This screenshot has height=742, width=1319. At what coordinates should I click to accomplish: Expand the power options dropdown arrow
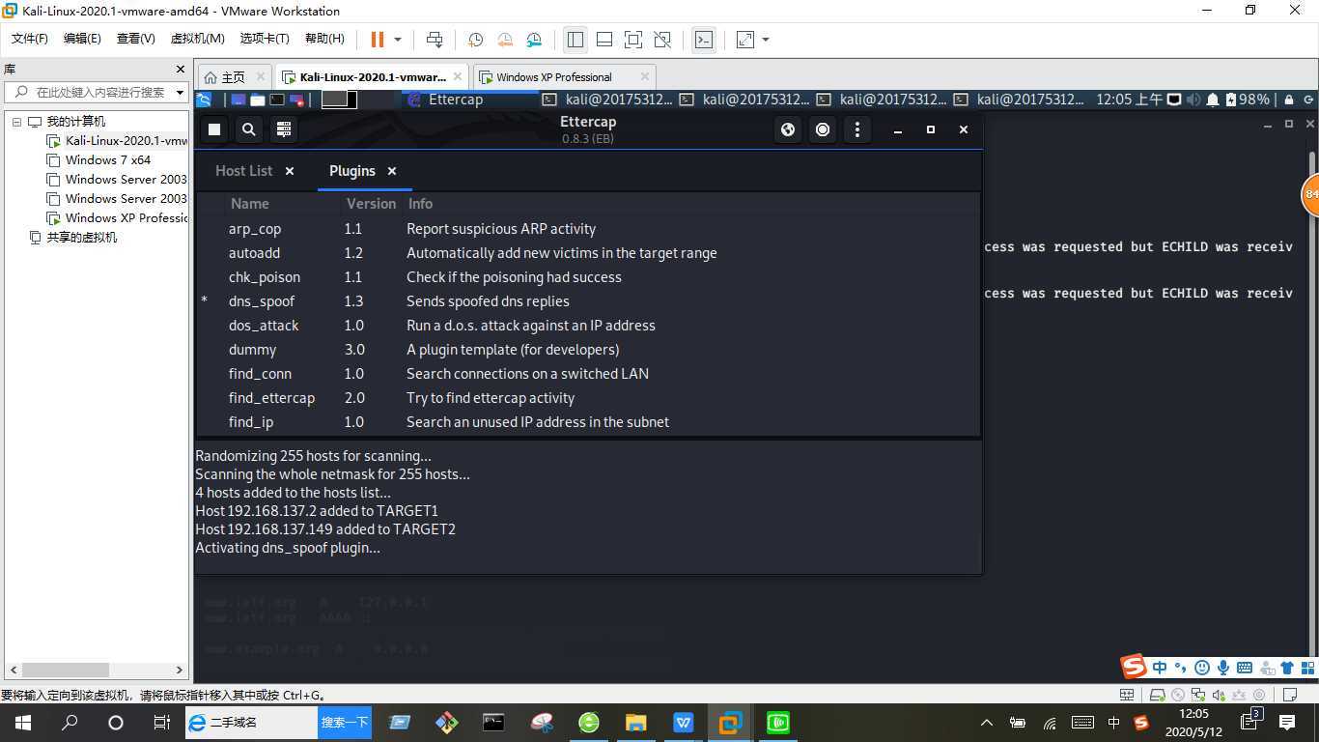coord(398,40)
